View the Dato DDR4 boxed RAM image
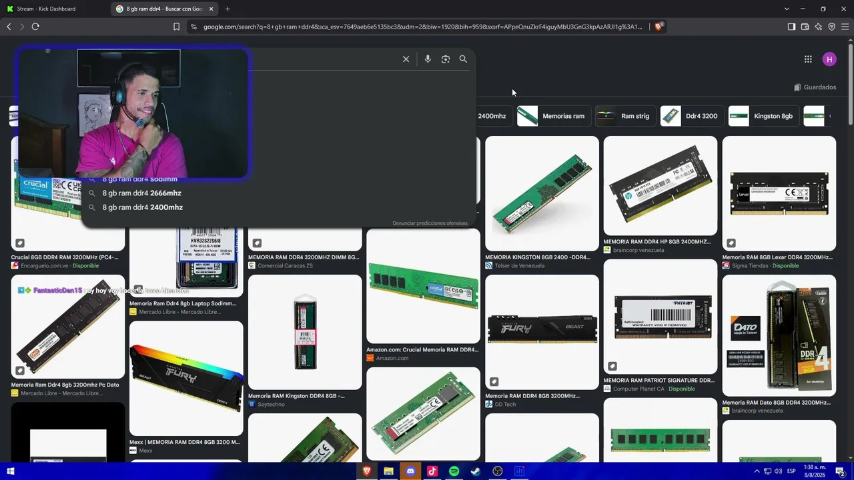This screenshot has width=854, height=480. [779, 335]
